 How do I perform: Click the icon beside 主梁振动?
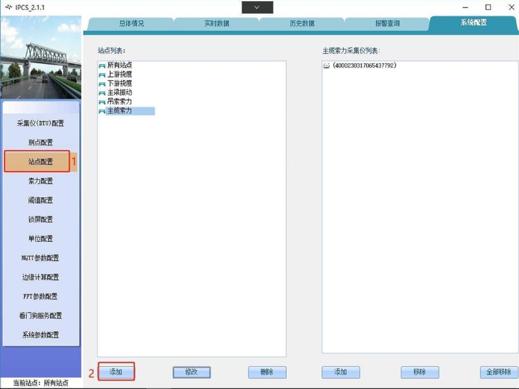pyautogui.click(x=102, y=93)
